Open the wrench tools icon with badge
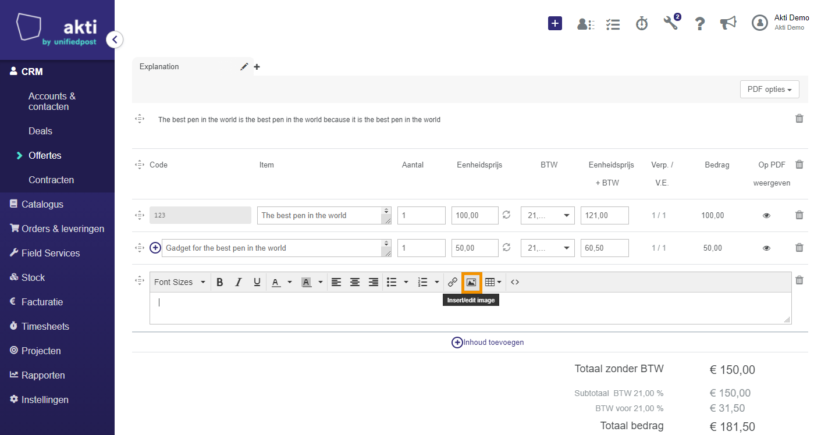 [x=671, y=23]
